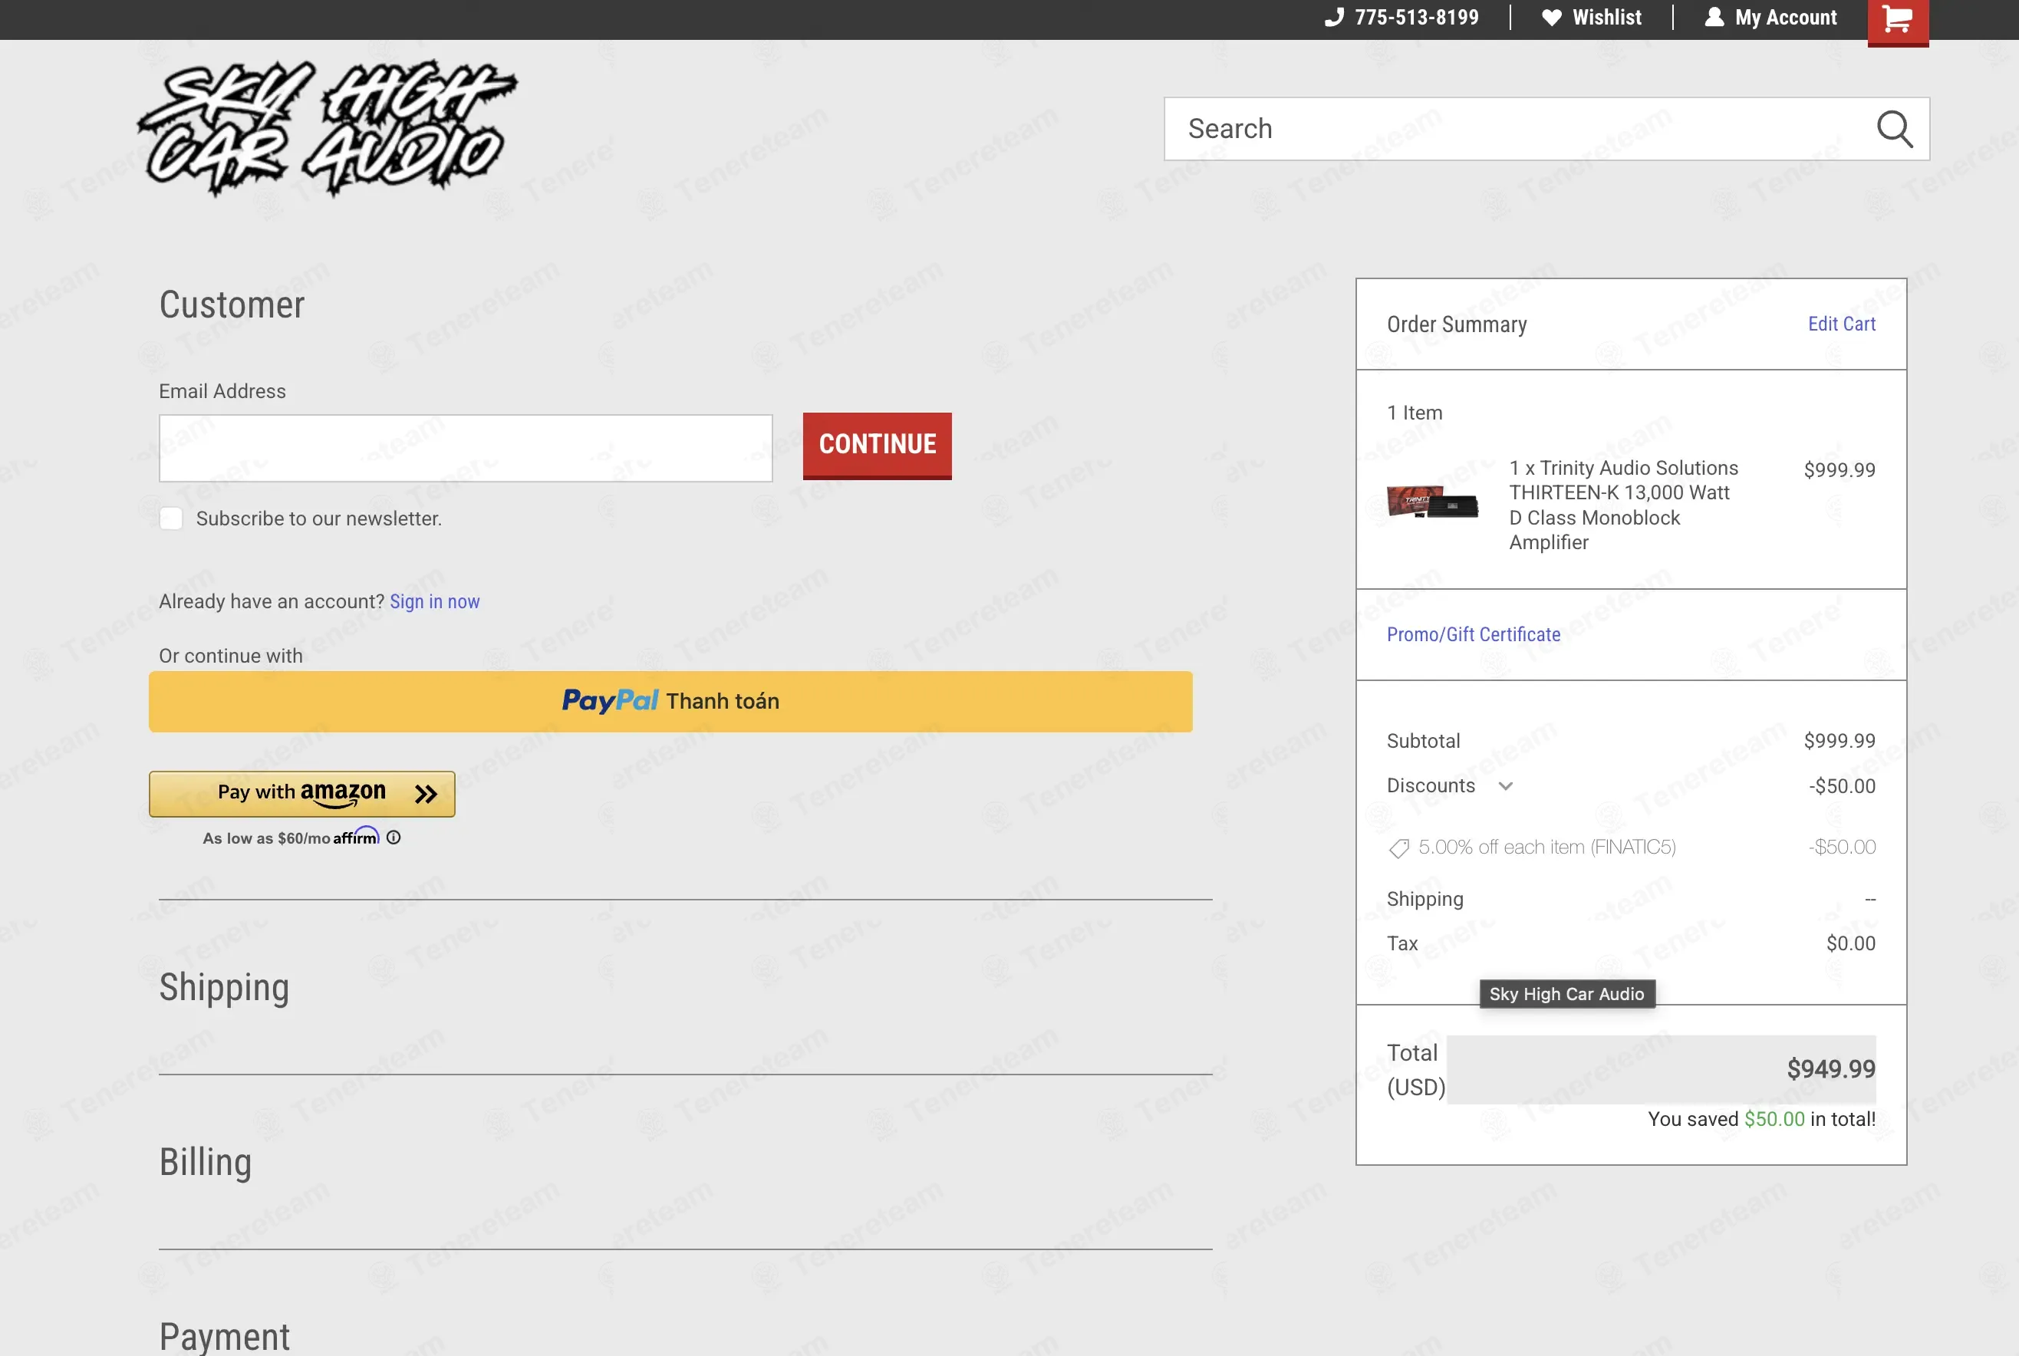Click the red CONTINUE button
The height and width of the screenshot is (1356, 2019).
877,445
